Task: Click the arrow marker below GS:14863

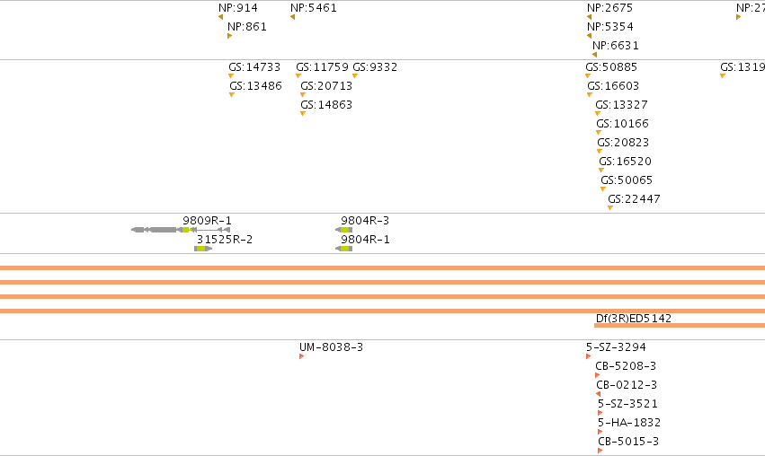Action: pyautogui.click(x=302, y=114)
